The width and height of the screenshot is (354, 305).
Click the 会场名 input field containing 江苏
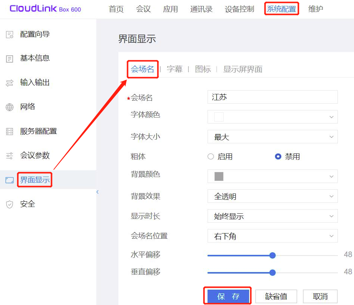272,97
